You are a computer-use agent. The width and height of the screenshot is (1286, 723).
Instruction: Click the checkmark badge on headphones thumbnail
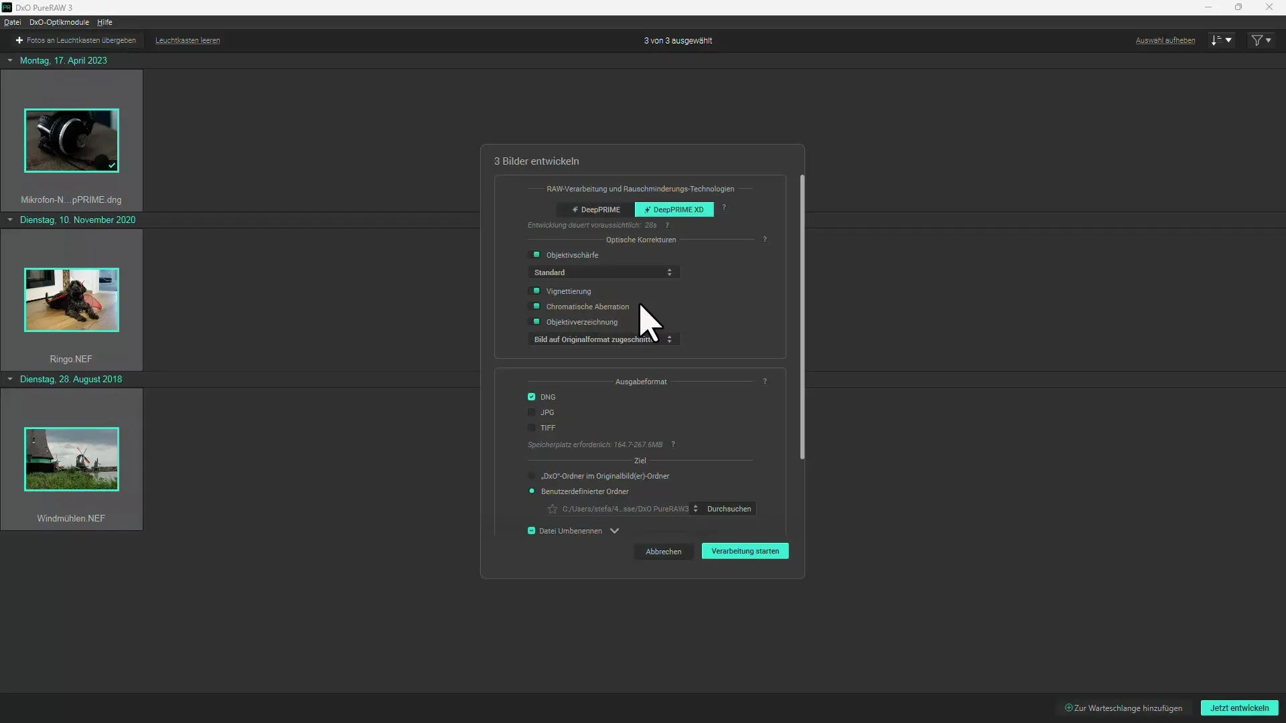point(112,165)
